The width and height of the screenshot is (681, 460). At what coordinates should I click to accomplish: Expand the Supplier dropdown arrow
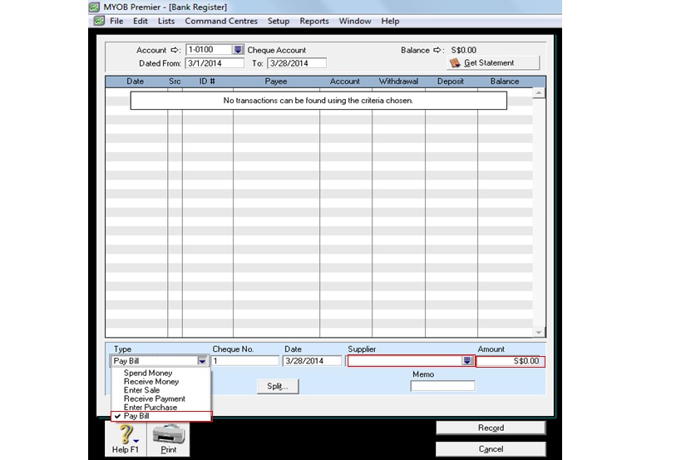coord(467,360)
